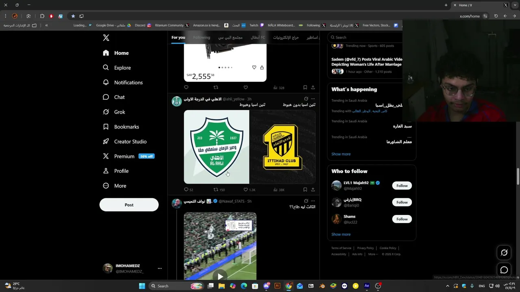Click the Post button
This screenshot has width=520, height=292.
click(129, 205)
